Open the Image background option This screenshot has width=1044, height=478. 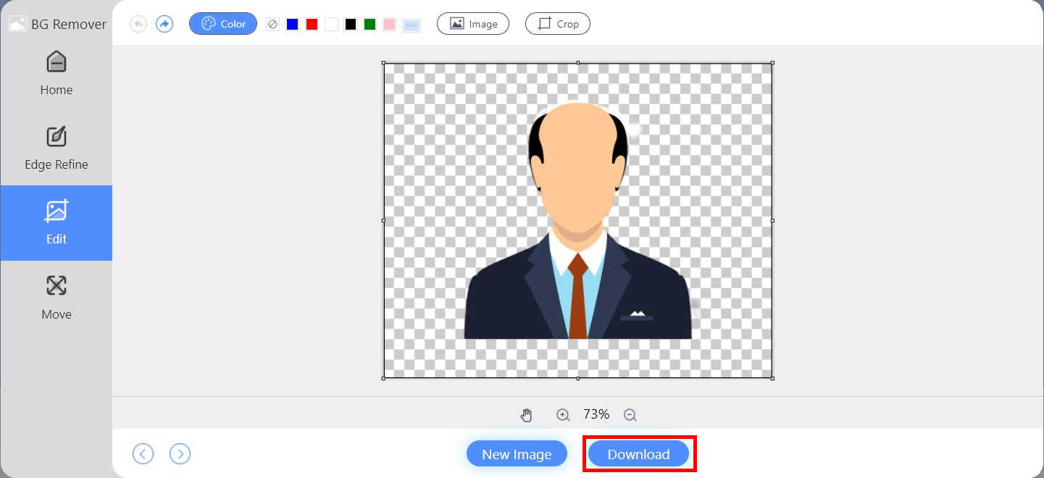coord(473,24)
